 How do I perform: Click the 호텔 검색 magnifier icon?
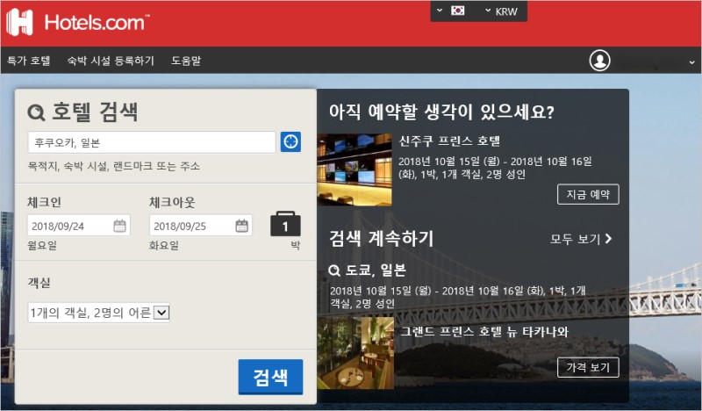tap(36, 112)
